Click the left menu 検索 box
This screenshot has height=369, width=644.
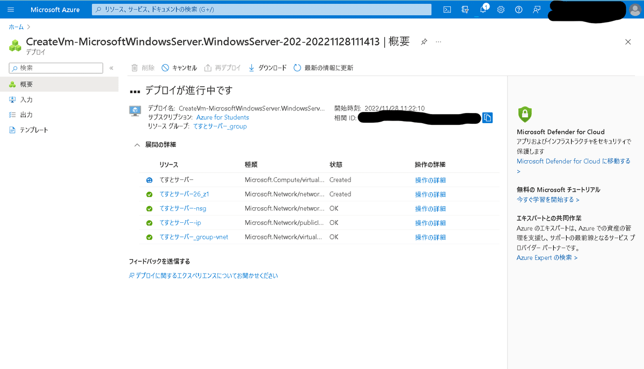pyautogui.click(x=56, y=68)
